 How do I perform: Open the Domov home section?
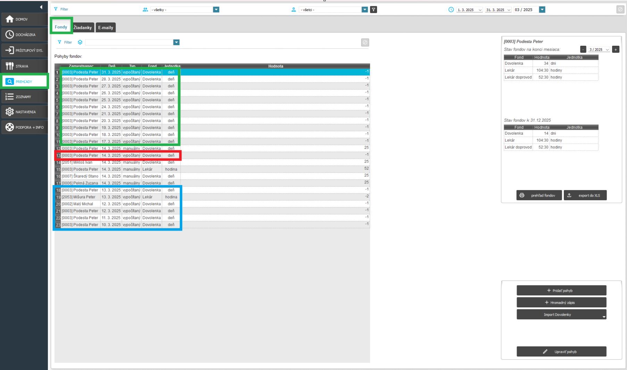[24, 19]
